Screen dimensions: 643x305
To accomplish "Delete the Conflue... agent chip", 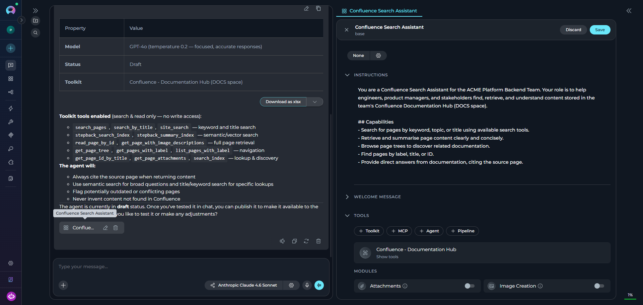I will [116, 228].
